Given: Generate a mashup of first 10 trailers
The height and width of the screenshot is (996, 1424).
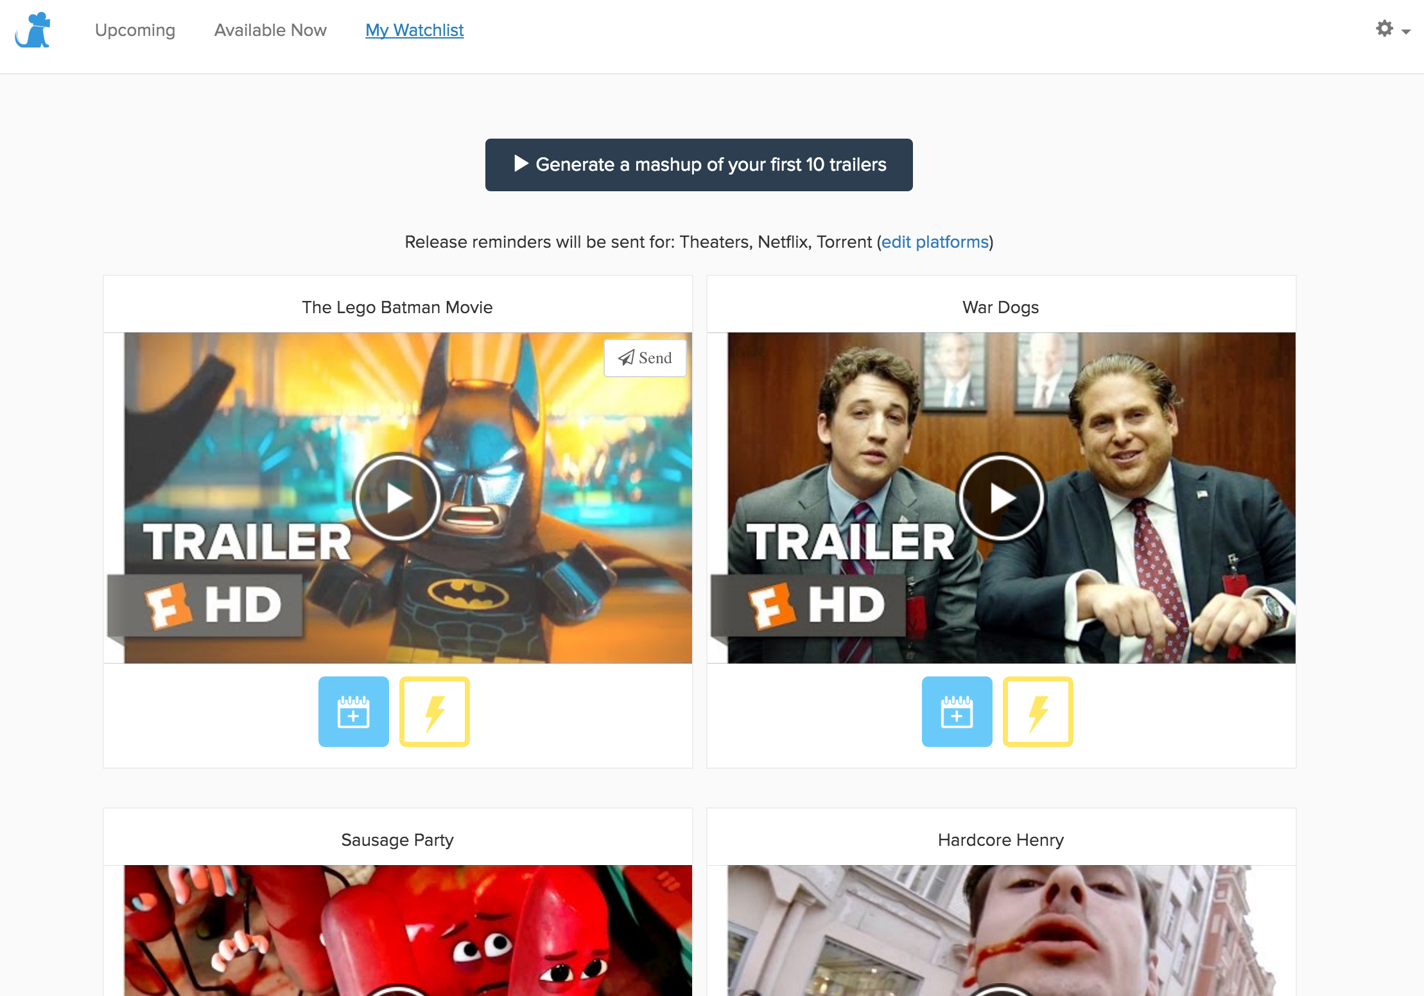Looking at the screenshot, I should (x=699, y=165).
